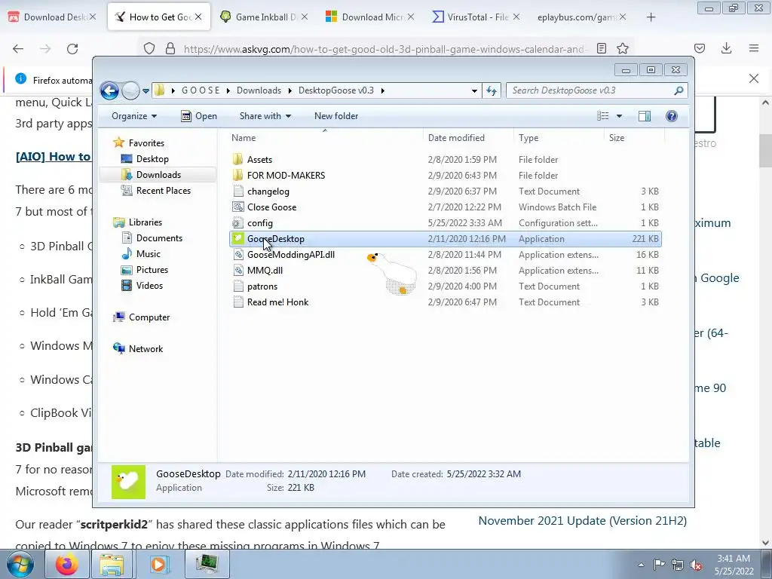Sort files by Date modified column

[467, 138]
